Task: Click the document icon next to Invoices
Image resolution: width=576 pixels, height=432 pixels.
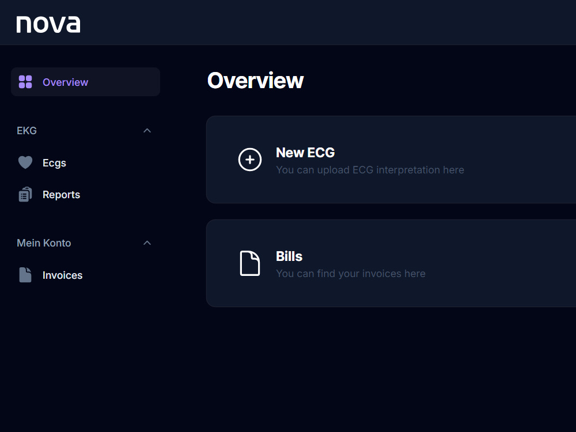Action: 25,275
